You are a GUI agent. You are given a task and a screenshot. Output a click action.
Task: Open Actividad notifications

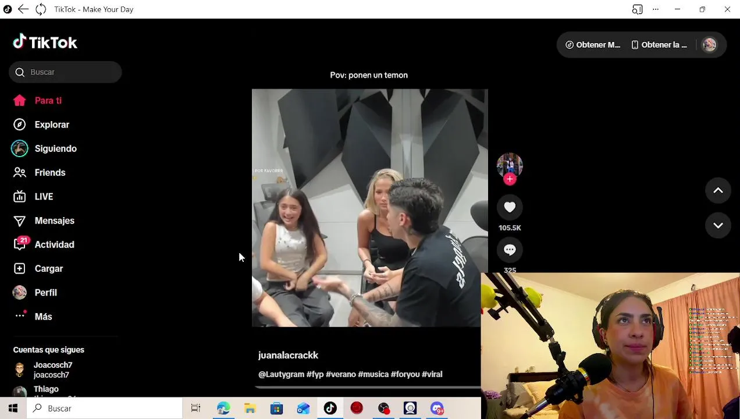pyautogui.click(x=44, y=244)
